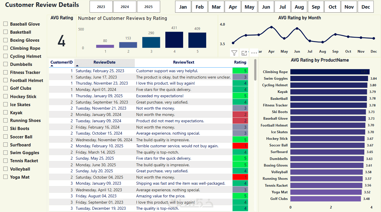Click the rating 3 bar showing 290
The image size is (381, 212).
[151, 42]
